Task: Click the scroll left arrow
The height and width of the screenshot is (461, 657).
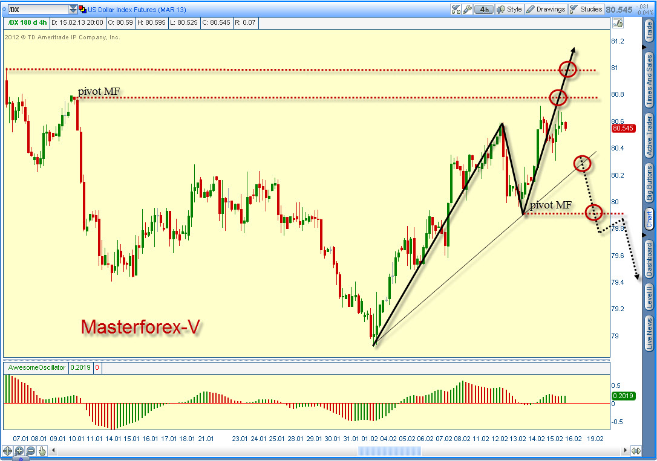Action: (x=53, y=451)
